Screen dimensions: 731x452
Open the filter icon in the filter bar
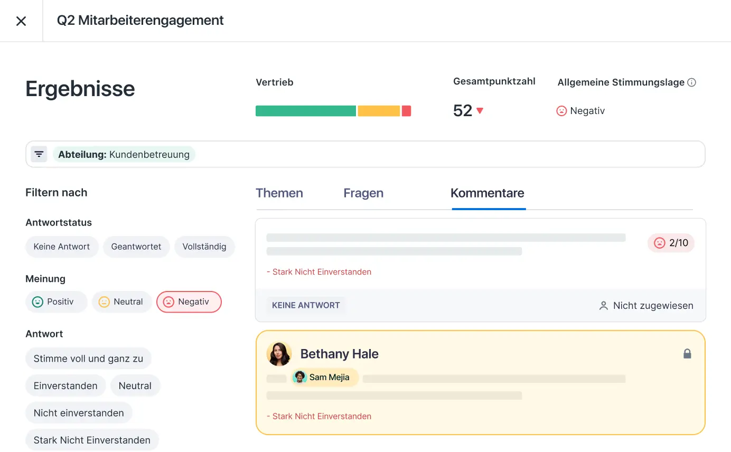[39, 154]
